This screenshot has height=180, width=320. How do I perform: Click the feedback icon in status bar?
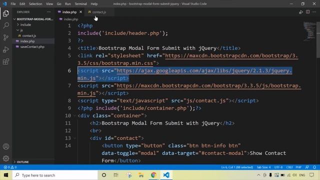(x=307, y=167)
